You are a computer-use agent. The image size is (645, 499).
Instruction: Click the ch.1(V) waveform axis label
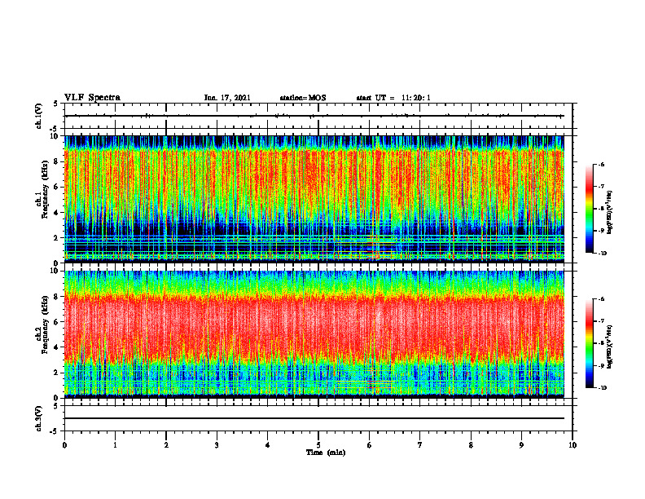(x=39, y=116)
